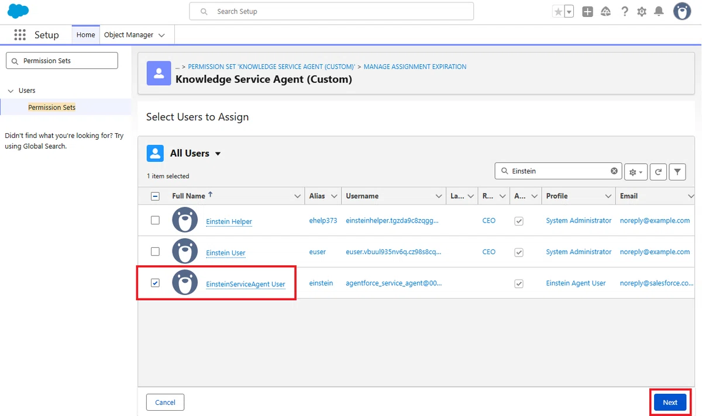Click the Einstein list search field
This screenshot has height=416, width=702.
click(x=559, y=171)
